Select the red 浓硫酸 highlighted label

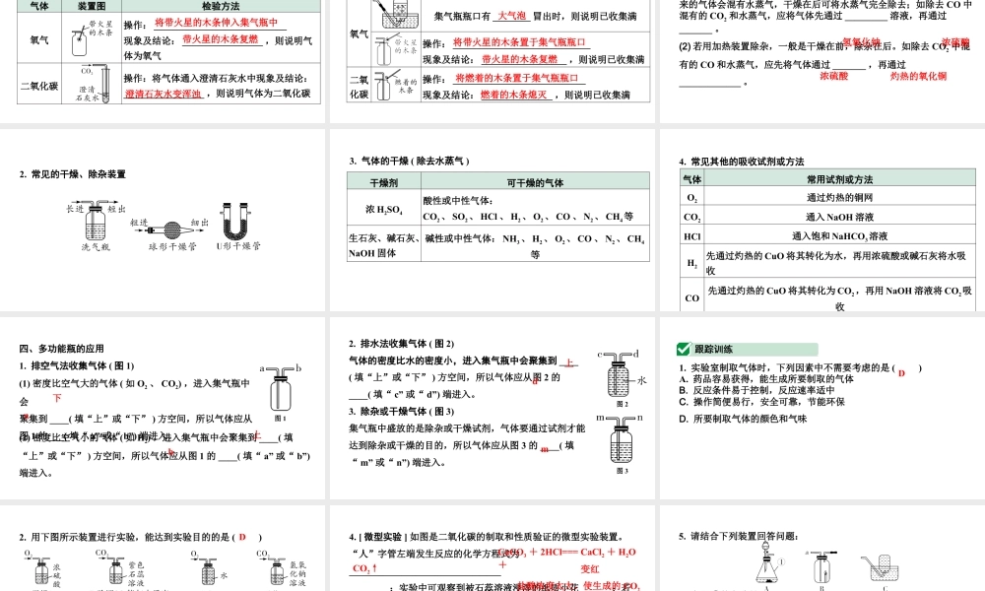point(833,77)
